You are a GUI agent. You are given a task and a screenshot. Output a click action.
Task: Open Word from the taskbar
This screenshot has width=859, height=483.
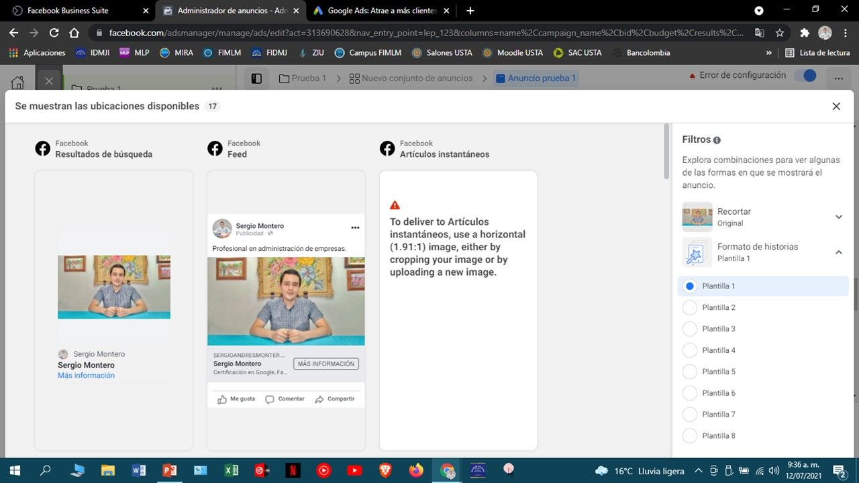coord(139,470)
